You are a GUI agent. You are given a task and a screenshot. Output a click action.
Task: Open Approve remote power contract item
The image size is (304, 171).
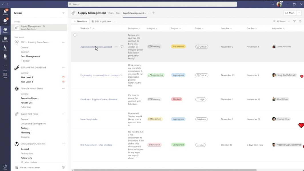coord(96,47)
